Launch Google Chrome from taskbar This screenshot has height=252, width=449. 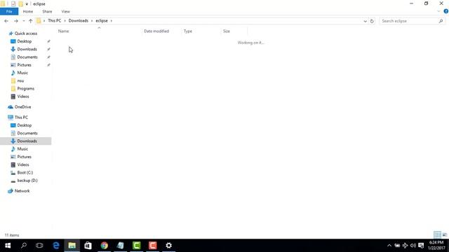coord(105,246)
